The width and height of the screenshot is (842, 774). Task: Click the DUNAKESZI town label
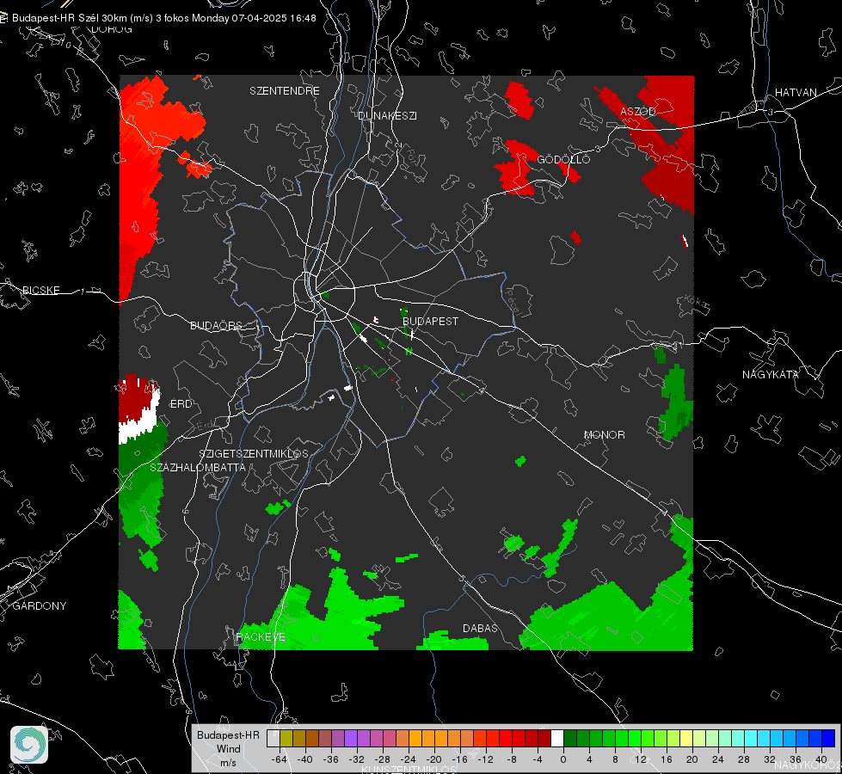click(x=387, y=115)
